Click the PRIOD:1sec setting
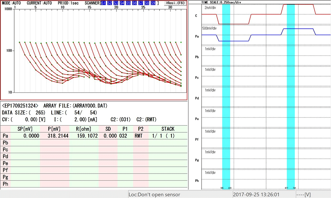The image size is (331, 198). (68, 3)
